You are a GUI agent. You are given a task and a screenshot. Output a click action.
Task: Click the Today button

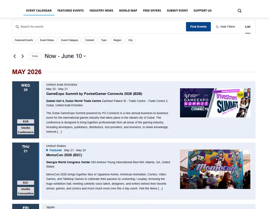[x=35, y=56]
